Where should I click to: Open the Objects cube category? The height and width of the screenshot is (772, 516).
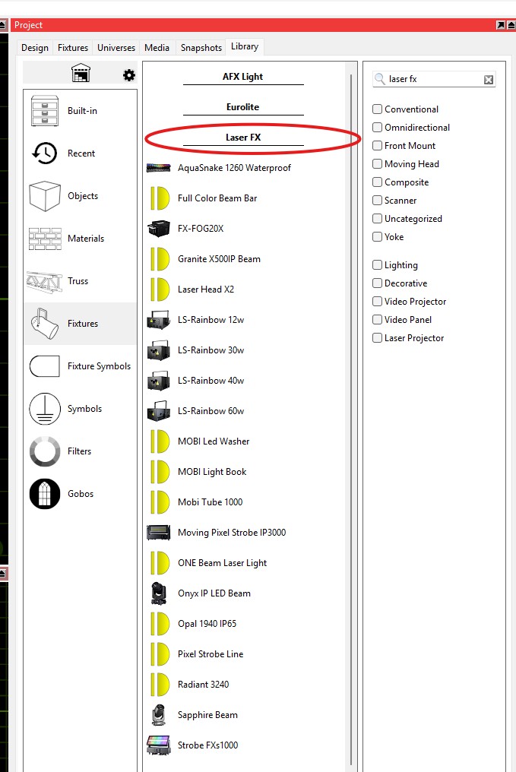[x=81, y=196]
